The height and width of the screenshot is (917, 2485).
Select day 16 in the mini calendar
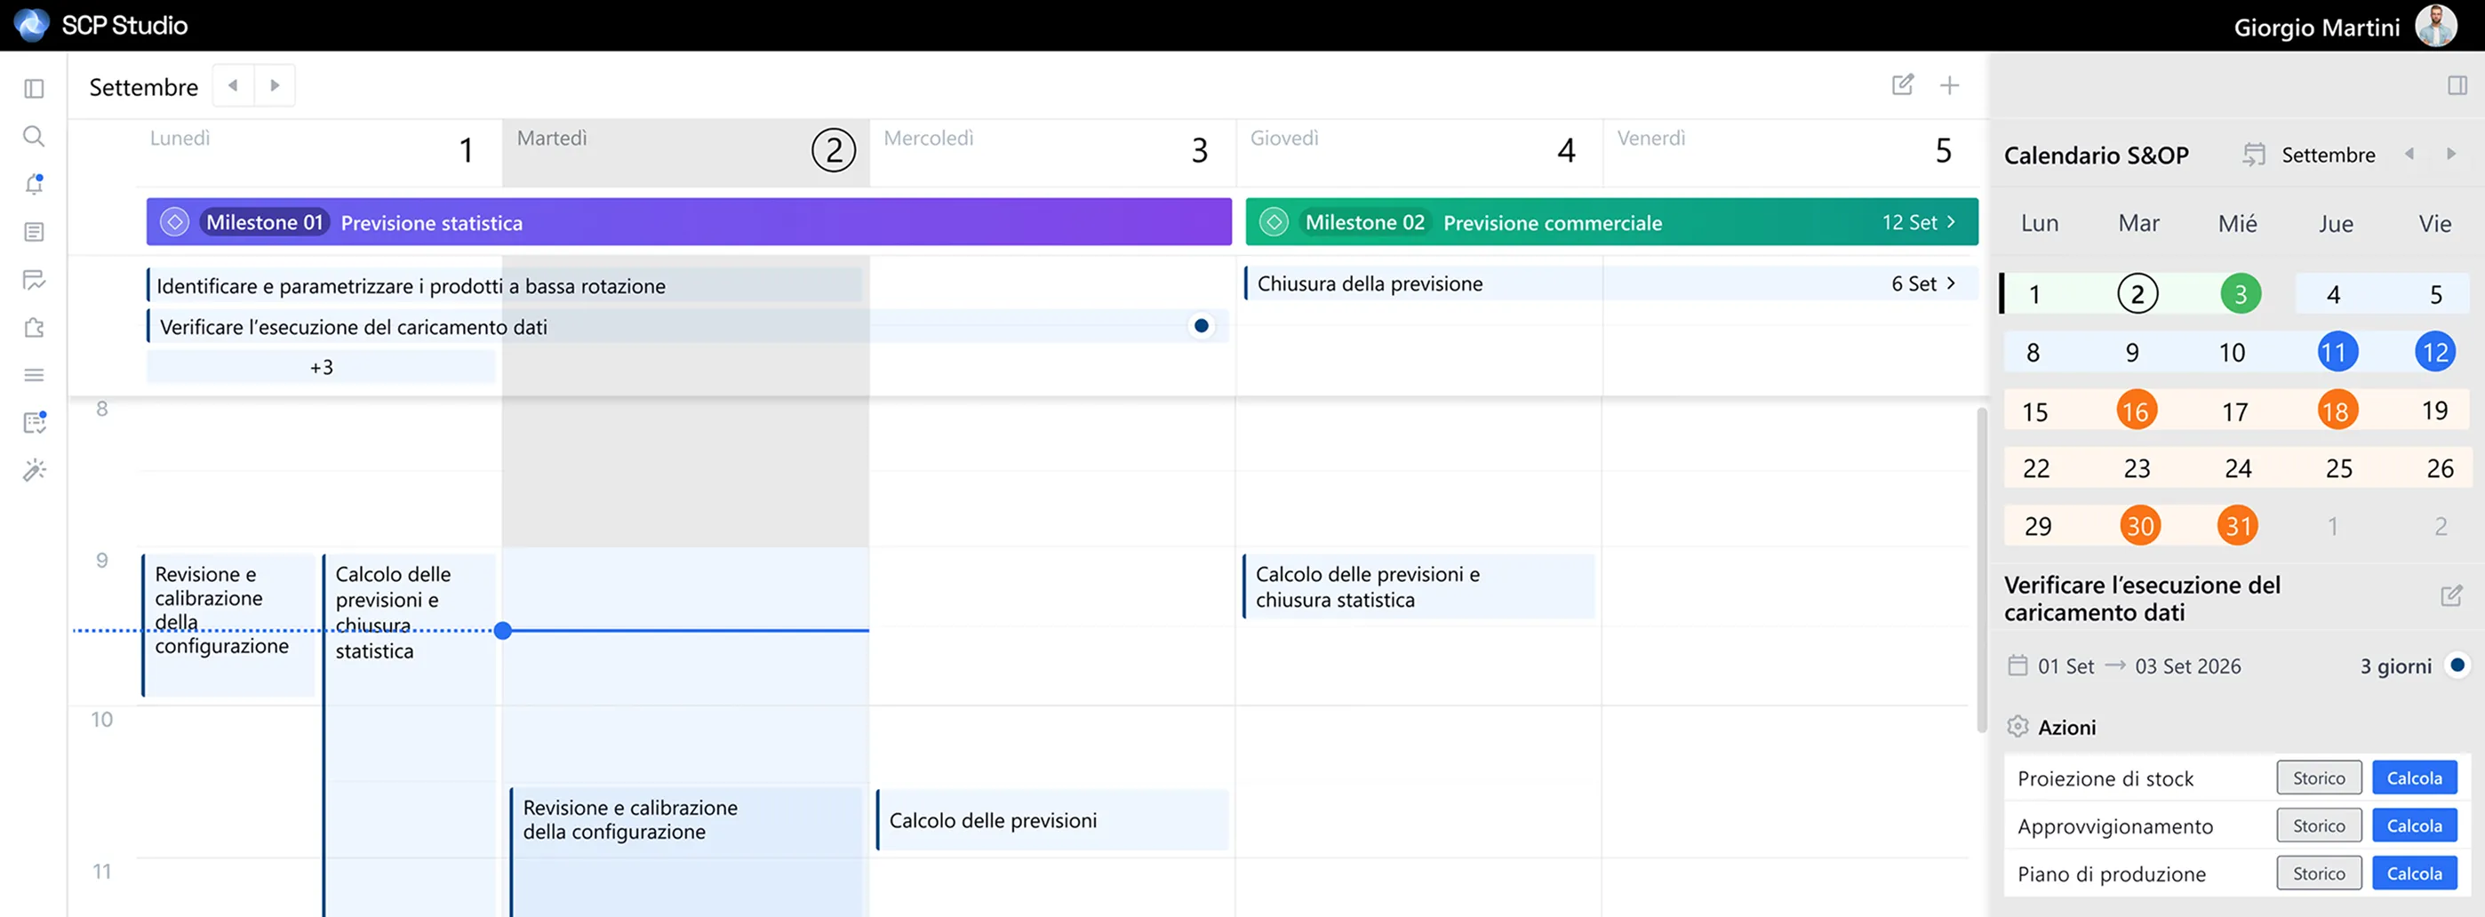tap(2136, 411)
